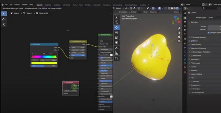Click the Subsurface Color white swatch

click(x=111, y=55)
